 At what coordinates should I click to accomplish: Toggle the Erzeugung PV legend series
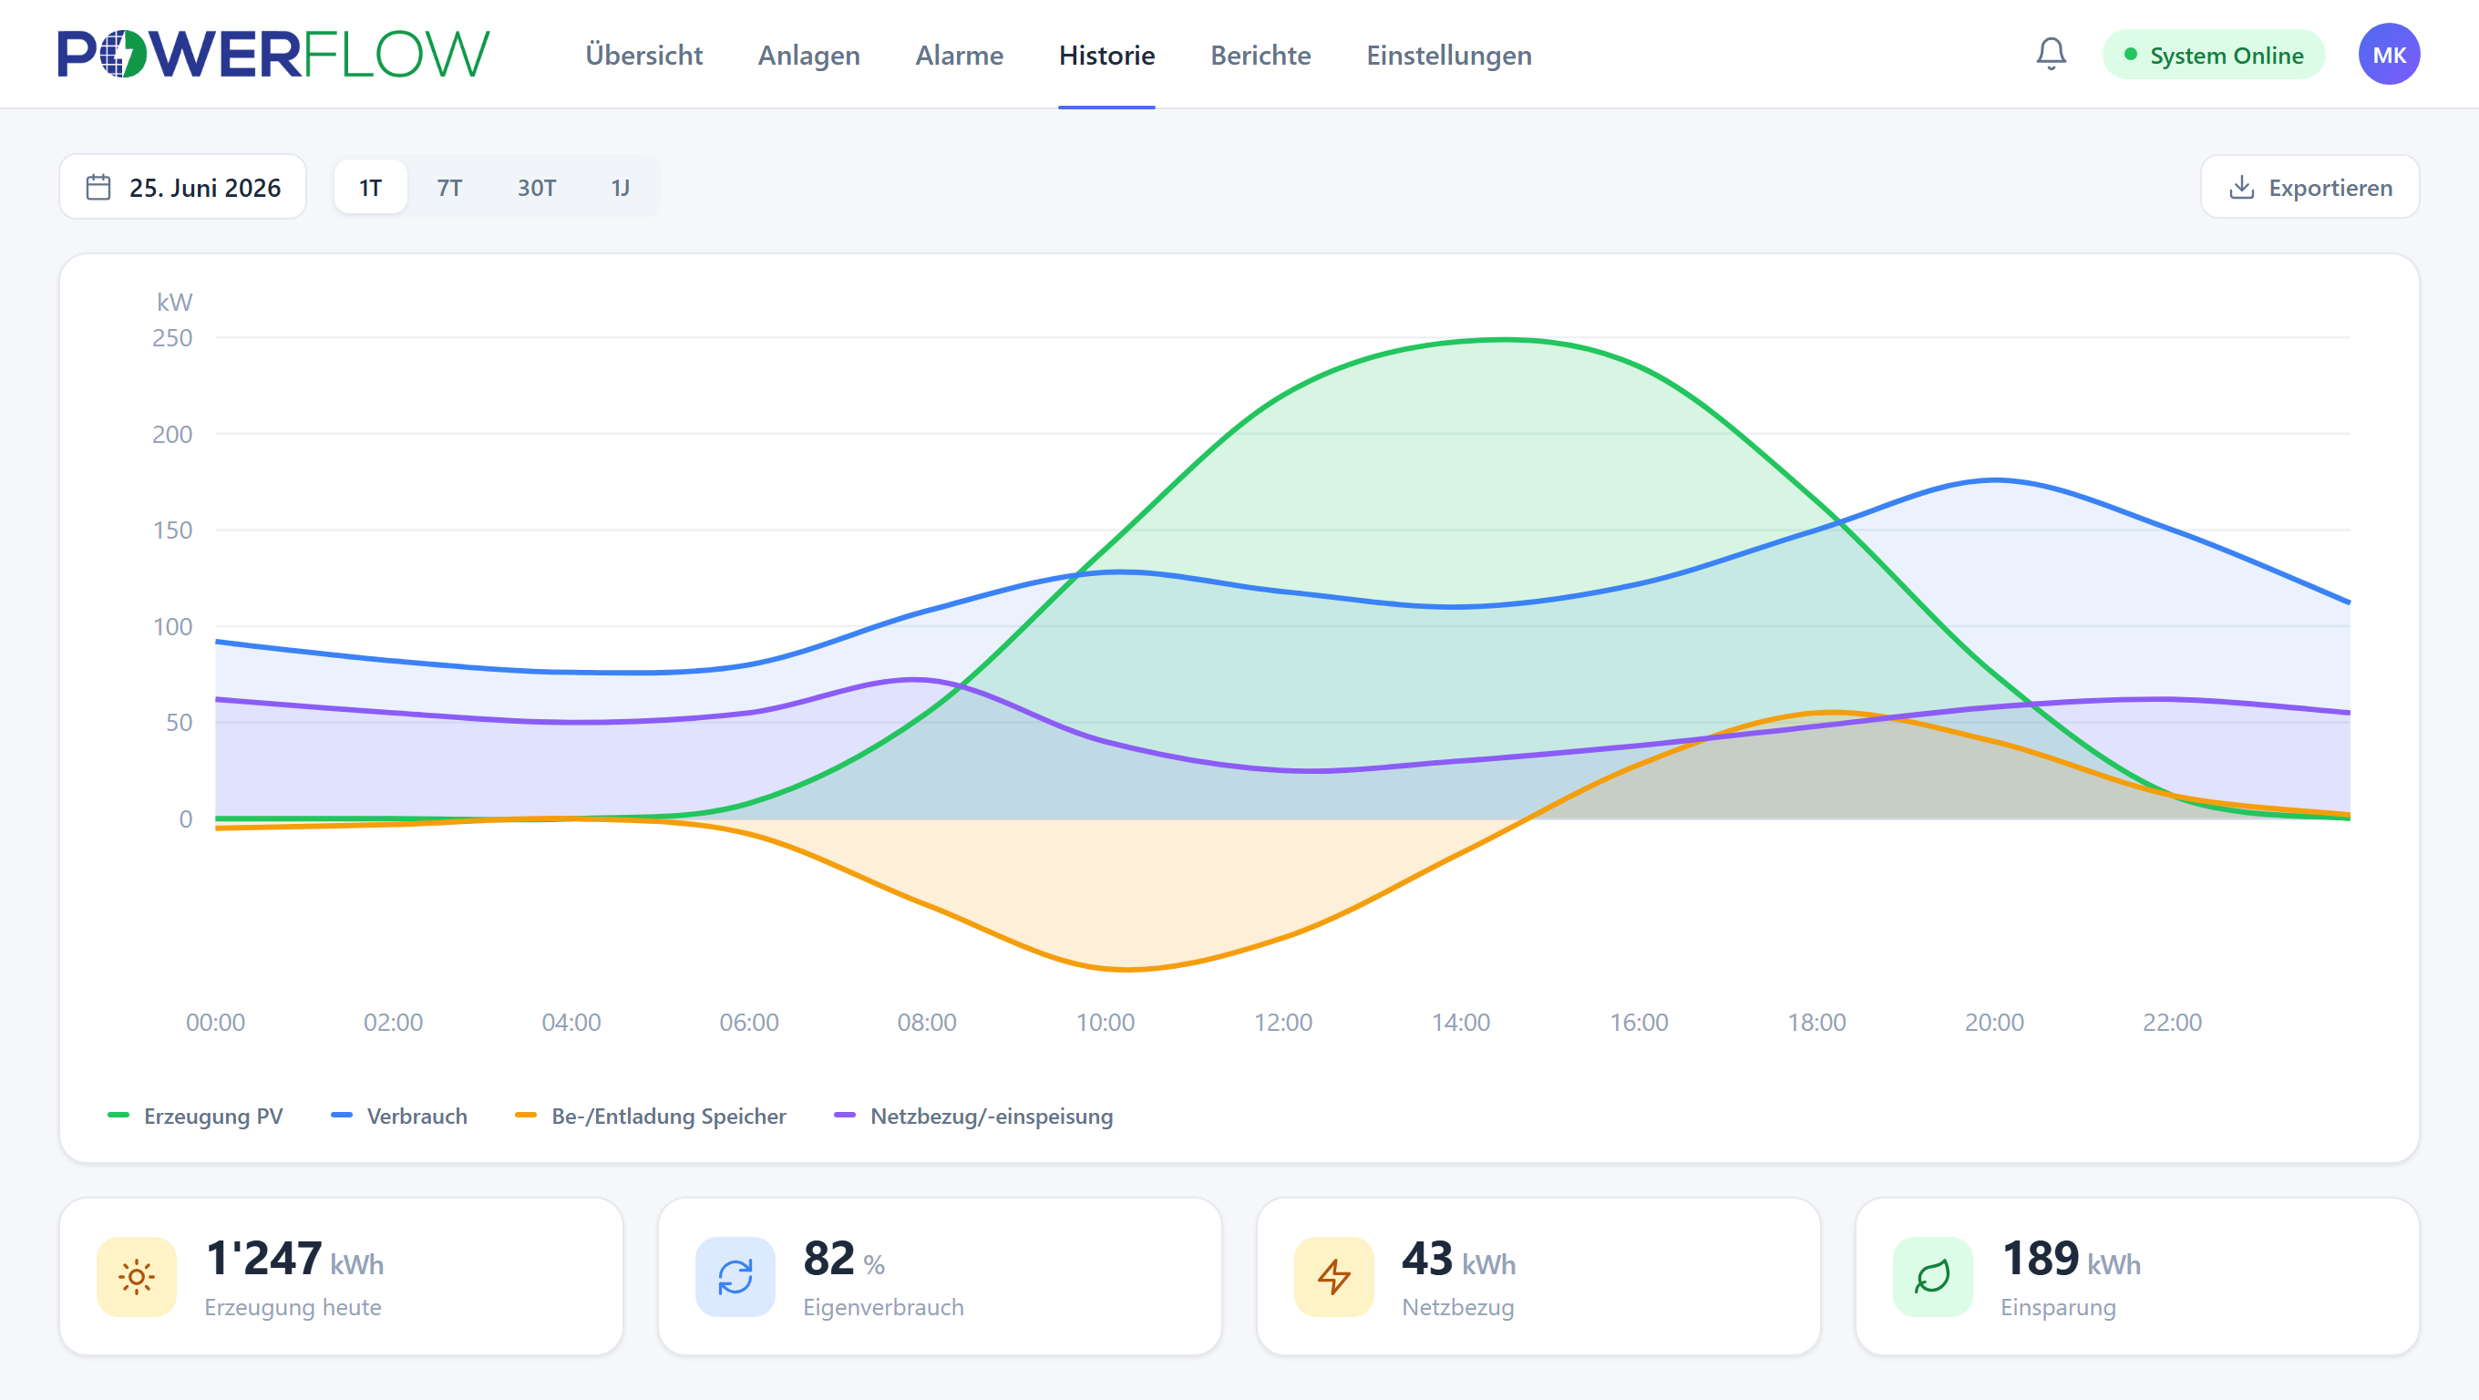coord(195,1117)
